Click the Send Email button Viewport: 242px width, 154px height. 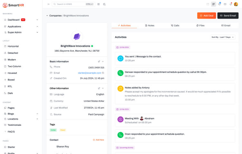pos(228,15)
